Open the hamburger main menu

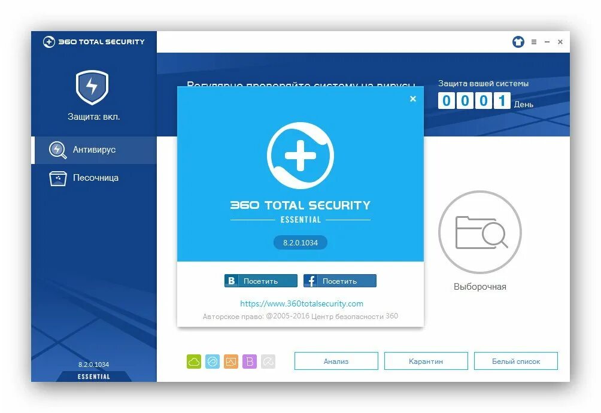(534, 42)
